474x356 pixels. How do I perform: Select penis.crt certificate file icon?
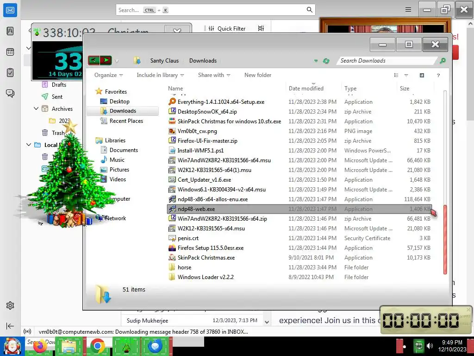pos(172,238)
